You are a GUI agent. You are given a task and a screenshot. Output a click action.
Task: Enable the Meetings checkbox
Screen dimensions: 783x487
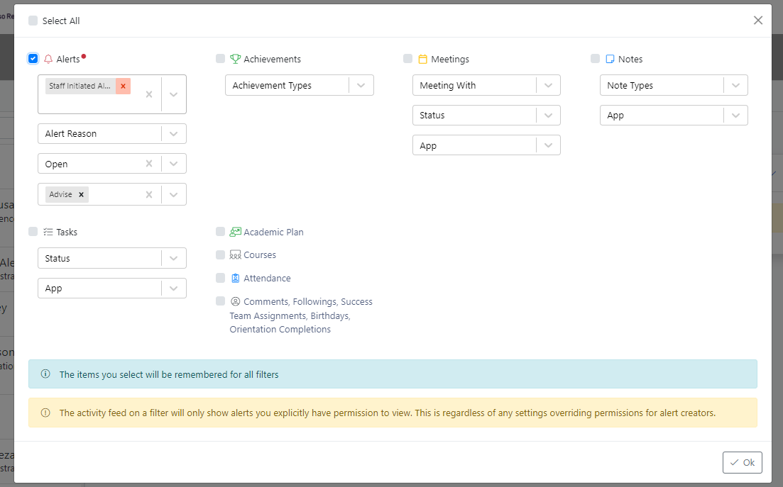407,59
